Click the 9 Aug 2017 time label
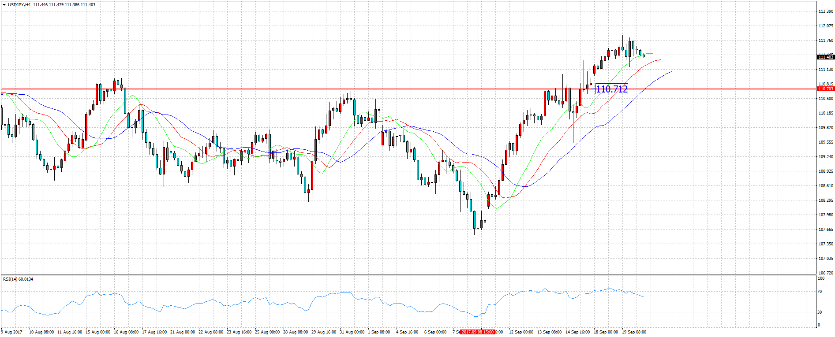 point(11,332)
